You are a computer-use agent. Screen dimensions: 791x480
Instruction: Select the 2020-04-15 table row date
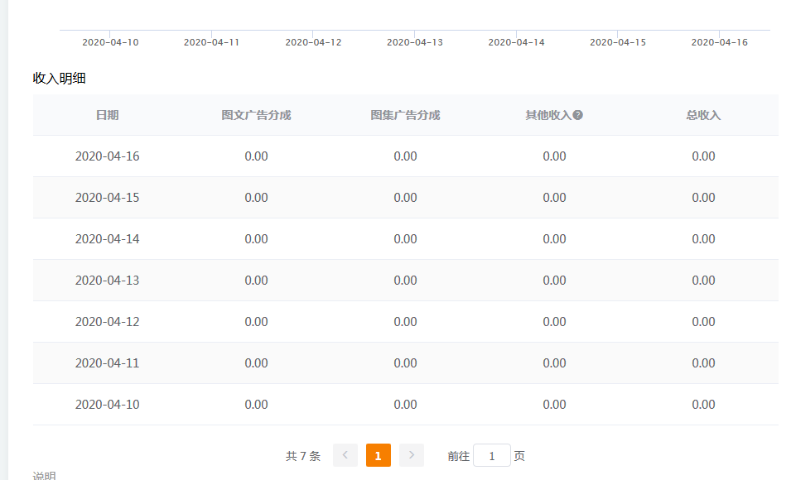(107, 198)
